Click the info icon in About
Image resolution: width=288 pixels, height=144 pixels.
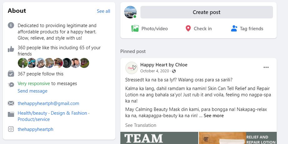pos(11,25)
